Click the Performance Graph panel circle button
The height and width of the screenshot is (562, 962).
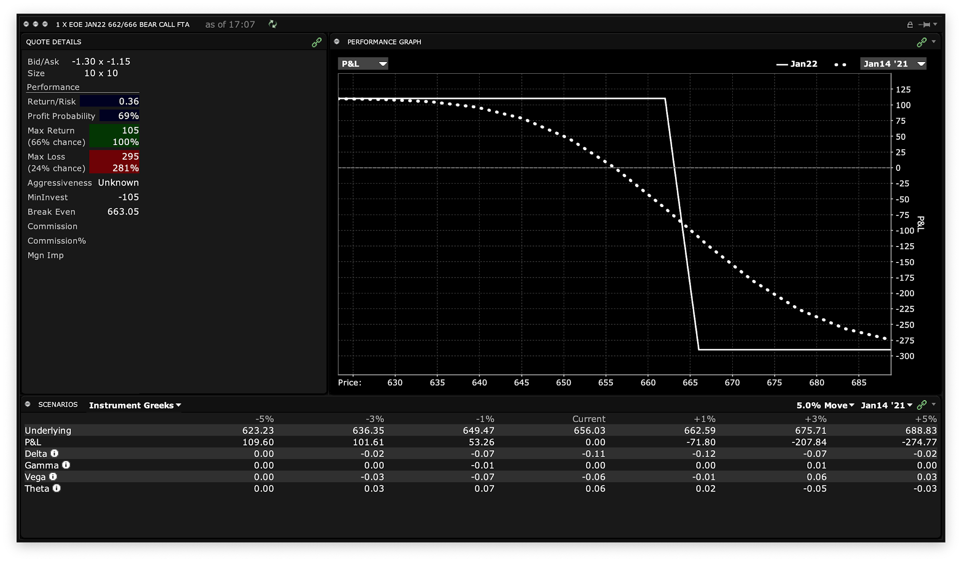click(x=337, y=42)
